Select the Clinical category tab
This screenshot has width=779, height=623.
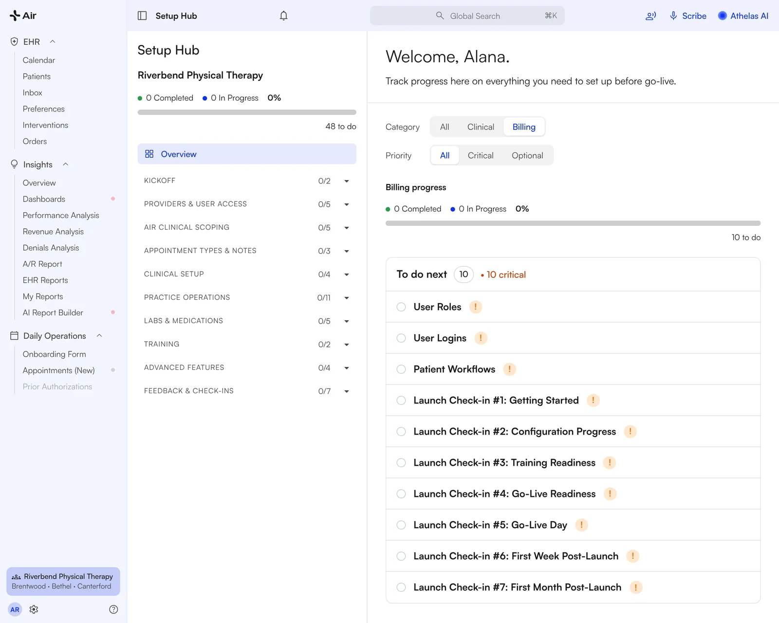pos(481,127)
